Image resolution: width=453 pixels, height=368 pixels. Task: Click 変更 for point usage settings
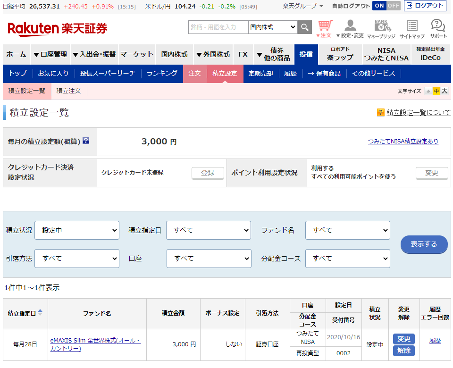pos(432,173)
